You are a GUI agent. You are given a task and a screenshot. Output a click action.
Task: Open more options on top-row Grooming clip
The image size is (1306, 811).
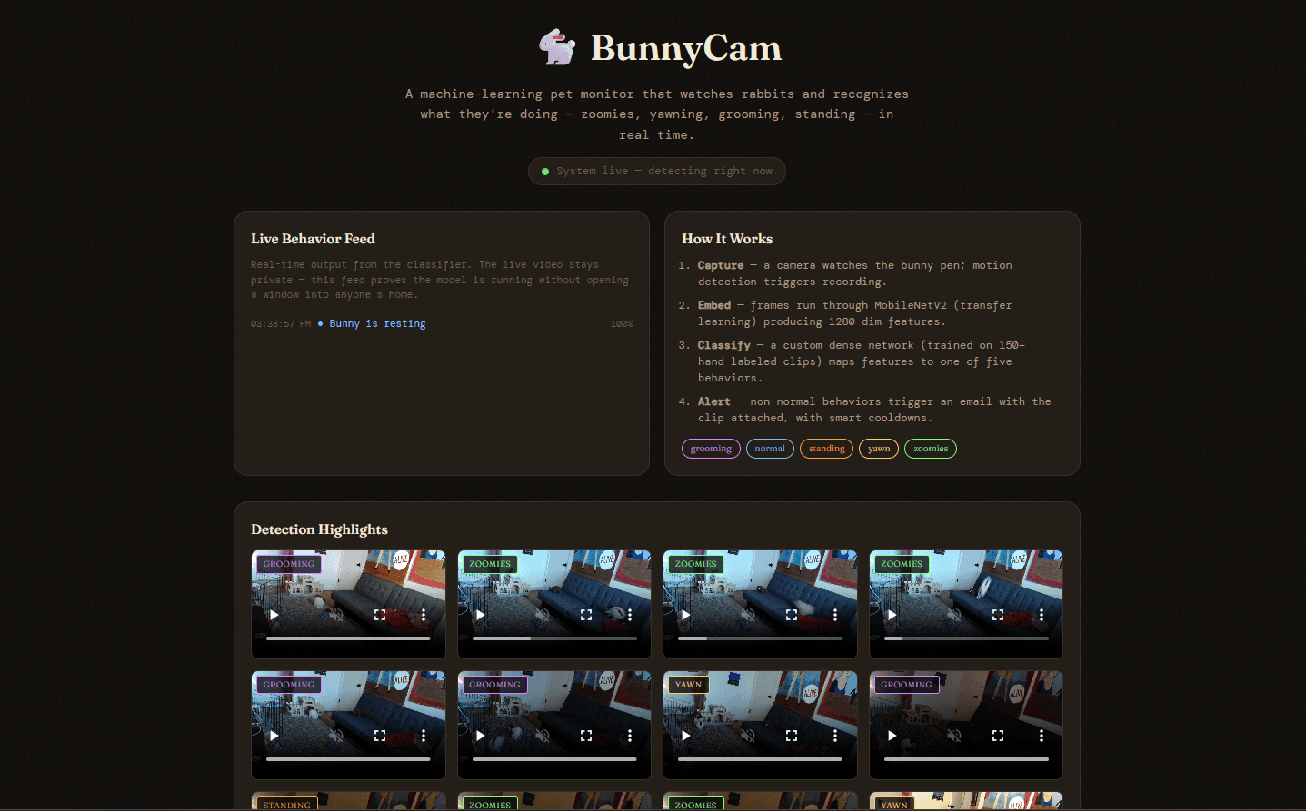click(x=424, y=615)
